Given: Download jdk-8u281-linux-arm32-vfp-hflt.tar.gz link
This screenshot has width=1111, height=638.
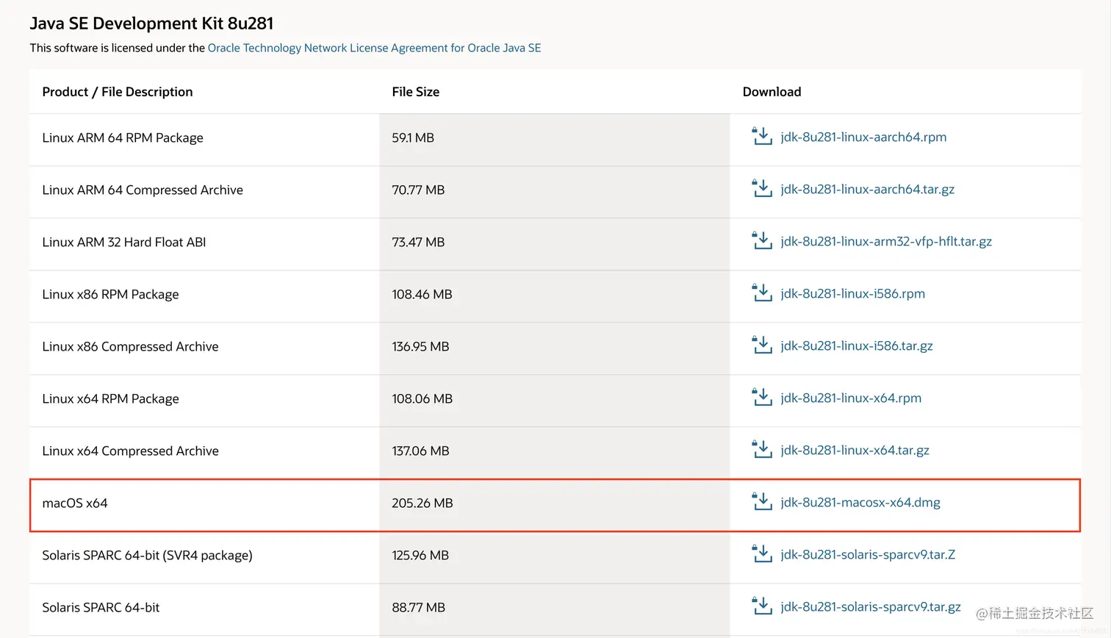Looking at the screenshot, I should click(886, 241).
